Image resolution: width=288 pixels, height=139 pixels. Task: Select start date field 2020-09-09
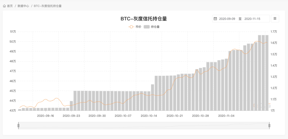(x=227, y=19)
